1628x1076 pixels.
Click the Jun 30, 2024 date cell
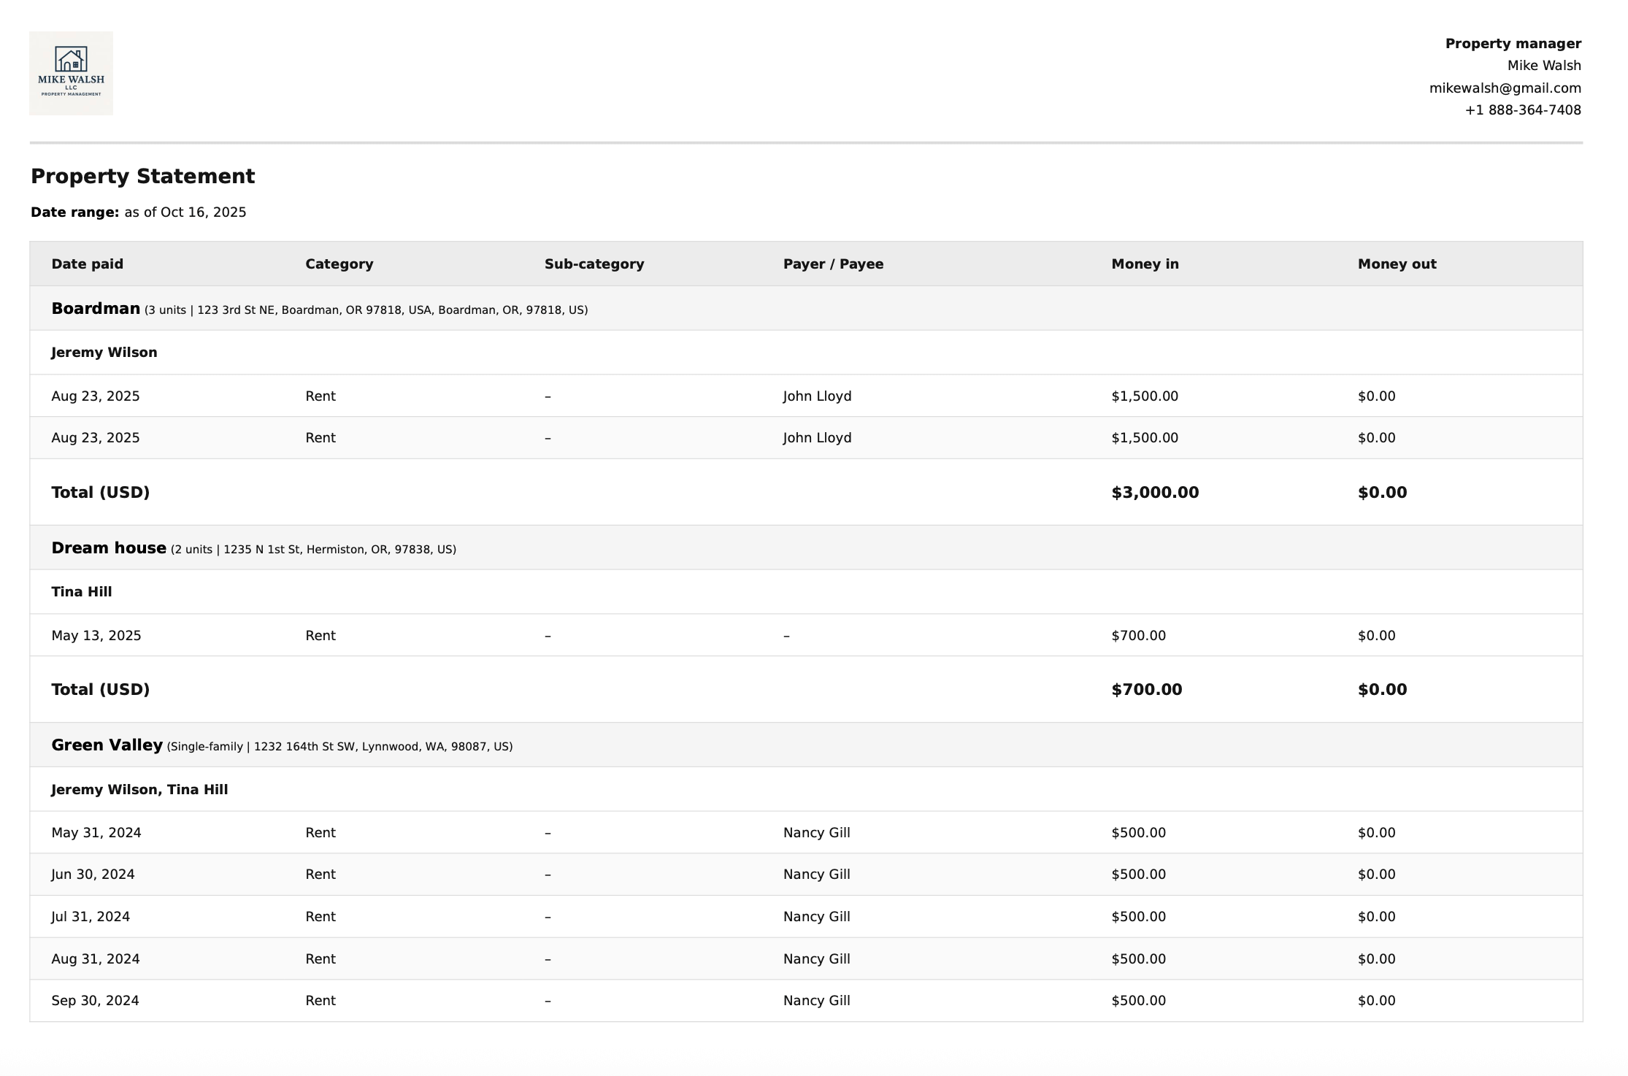click(93, 875)
